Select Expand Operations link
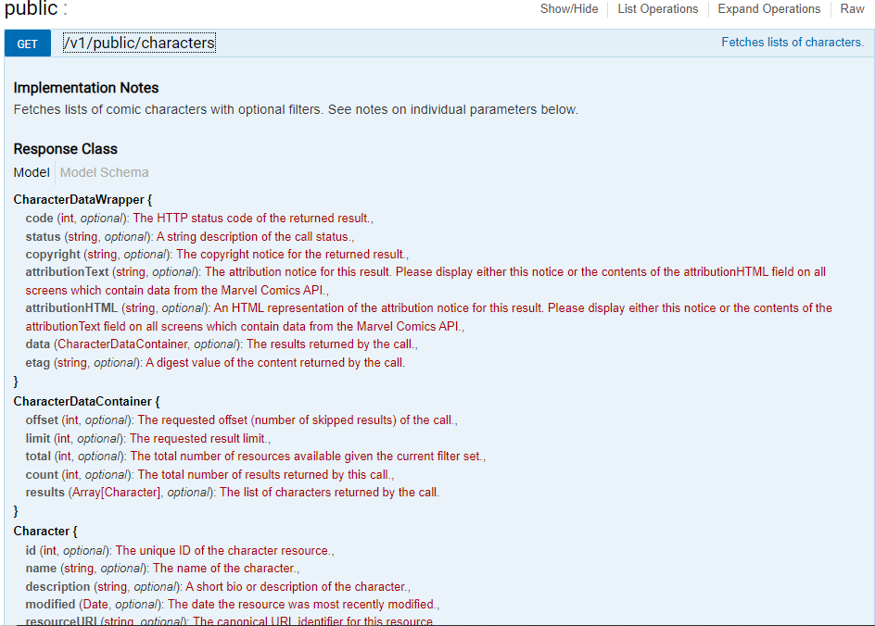This screenshot has width=875, height=626. (x=769, y=9)
